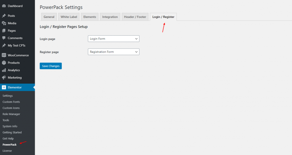Switch to the White Label tab

pos(69,17)
